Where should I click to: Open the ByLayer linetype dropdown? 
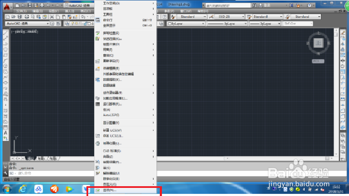pos(227,23)
